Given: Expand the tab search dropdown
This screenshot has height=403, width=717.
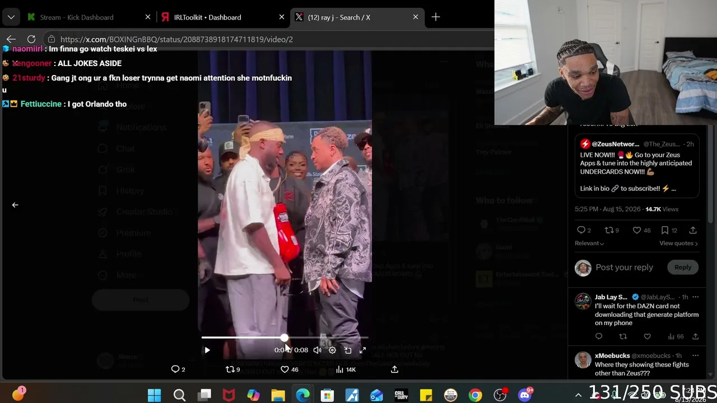Looking at the screenshot, I should (11, 17).
